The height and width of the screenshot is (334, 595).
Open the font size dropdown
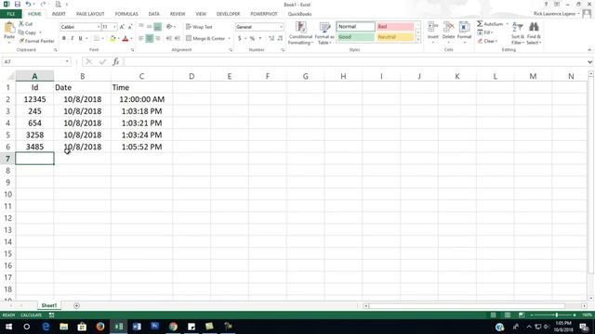[x=114, y=27]
